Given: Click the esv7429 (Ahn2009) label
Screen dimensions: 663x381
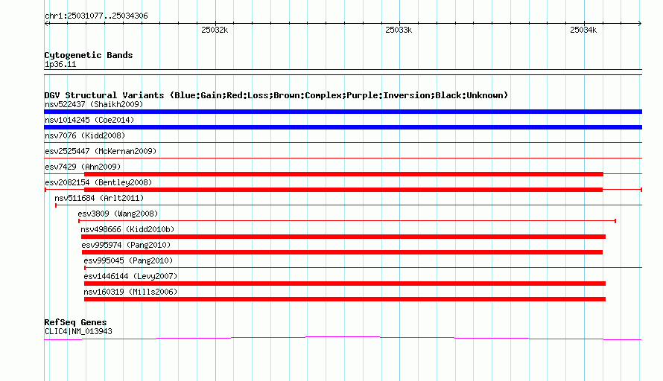Looking at the screenshot, I should [x=83, y=167].
